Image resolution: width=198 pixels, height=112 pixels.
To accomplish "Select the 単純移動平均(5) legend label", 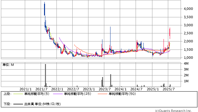I will 37,94.
